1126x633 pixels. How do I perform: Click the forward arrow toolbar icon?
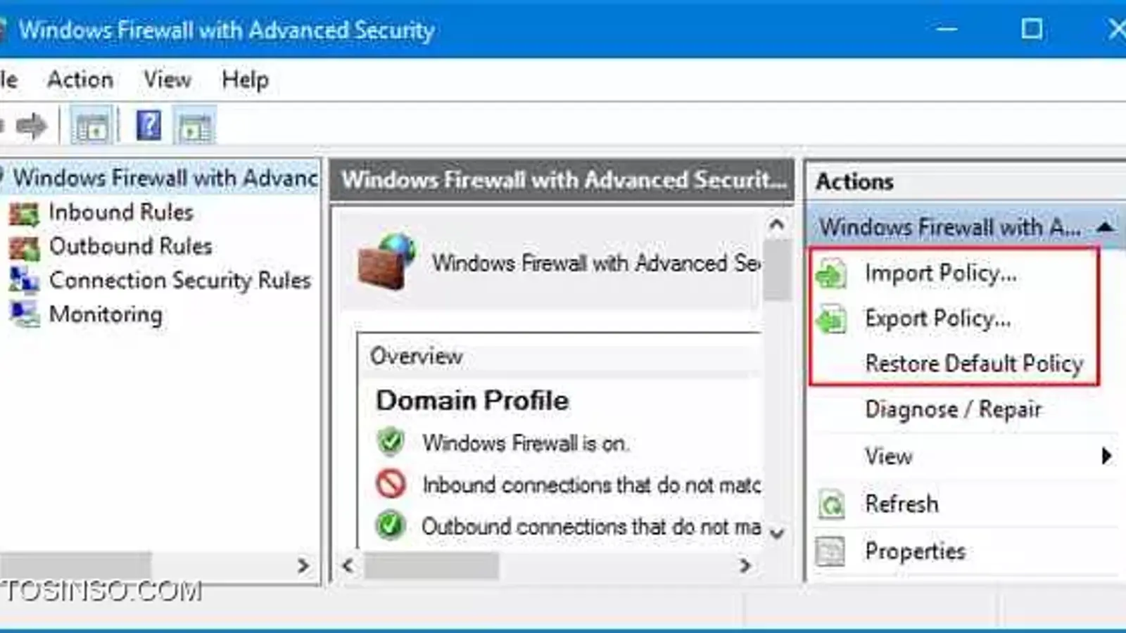[x=31, y=127]
